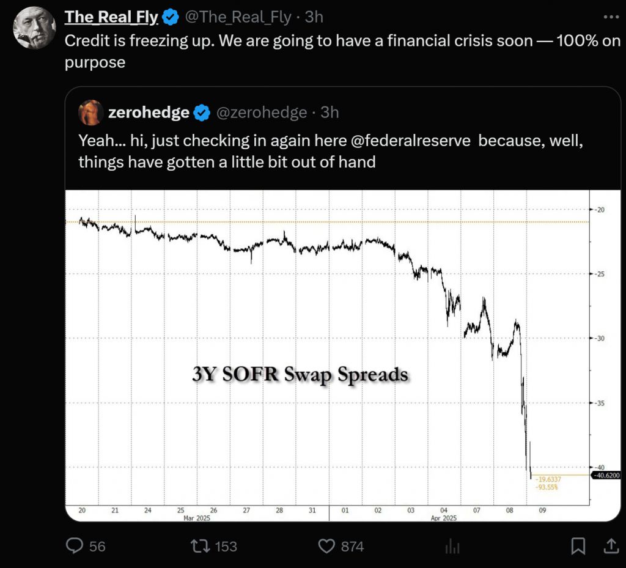Click The Real Fly verified badge
The image size is (626, 568).
point(171,17)
